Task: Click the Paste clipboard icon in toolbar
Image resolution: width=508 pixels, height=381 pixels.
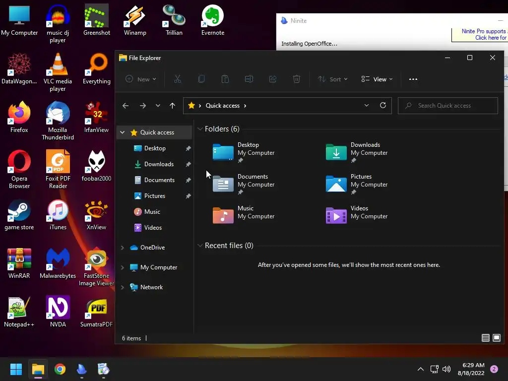Action: [x=225, y=79]
